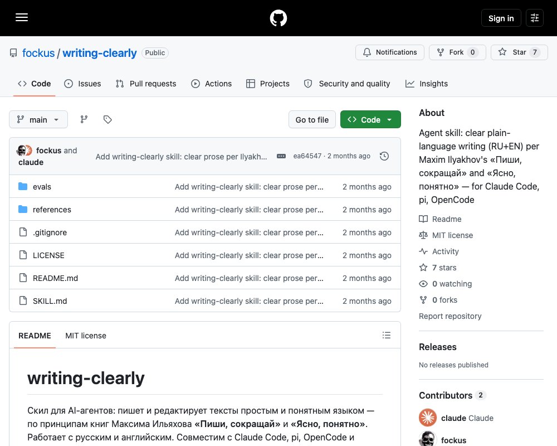Viewport: 557px width, 446px height.
Task: Open the .gitignore file
Action: tap(50, 232)
